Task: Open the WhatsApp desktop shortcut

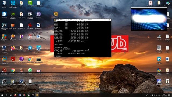Action: tap(30, 70)
